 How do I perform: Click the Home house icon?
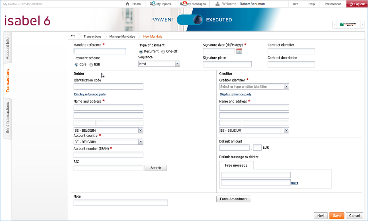127,4
